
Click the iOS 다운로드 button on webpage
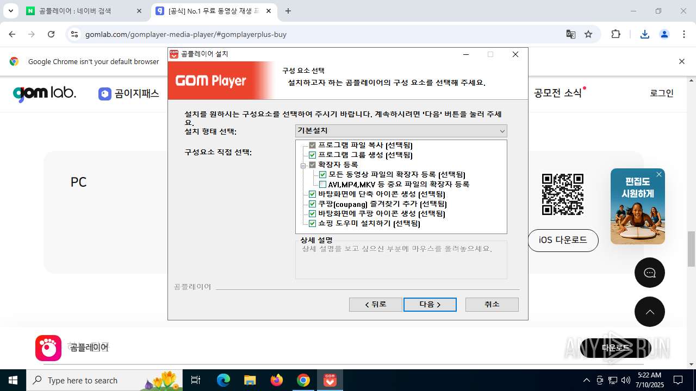point(563,240)
